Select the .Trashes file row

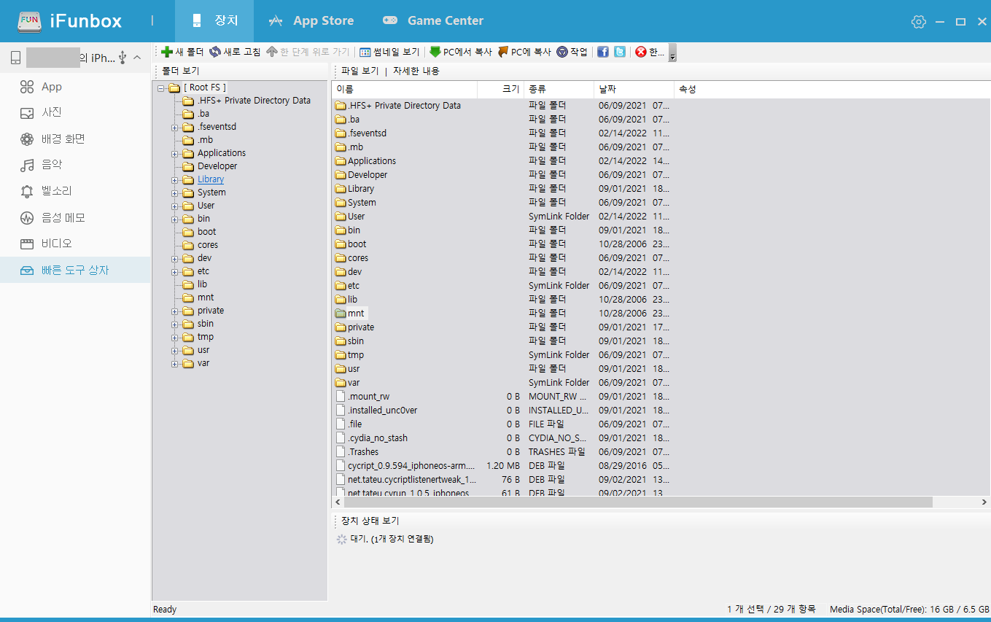tap(503, 452)
